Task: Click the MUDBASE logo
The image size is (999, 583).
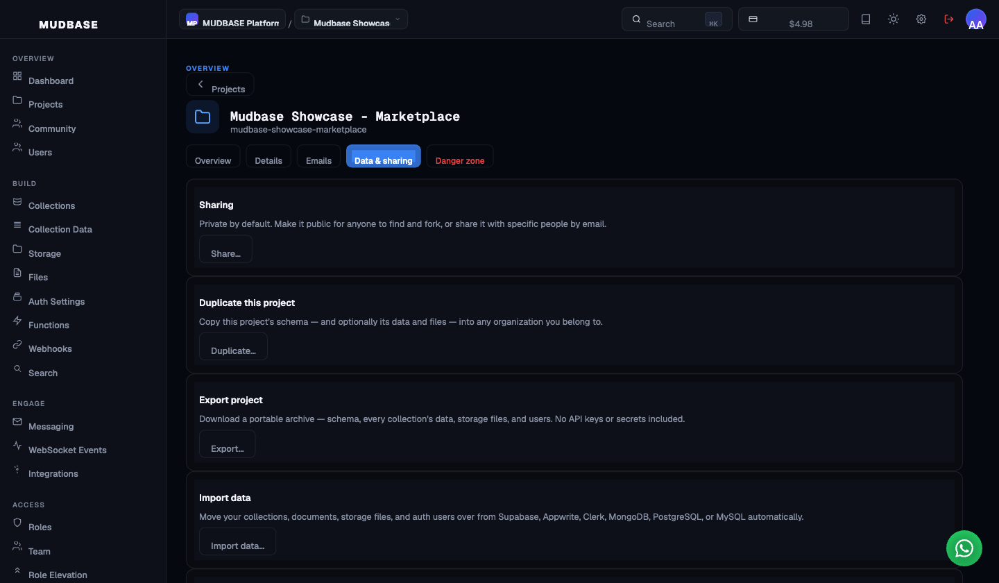Action: [69, 25]
